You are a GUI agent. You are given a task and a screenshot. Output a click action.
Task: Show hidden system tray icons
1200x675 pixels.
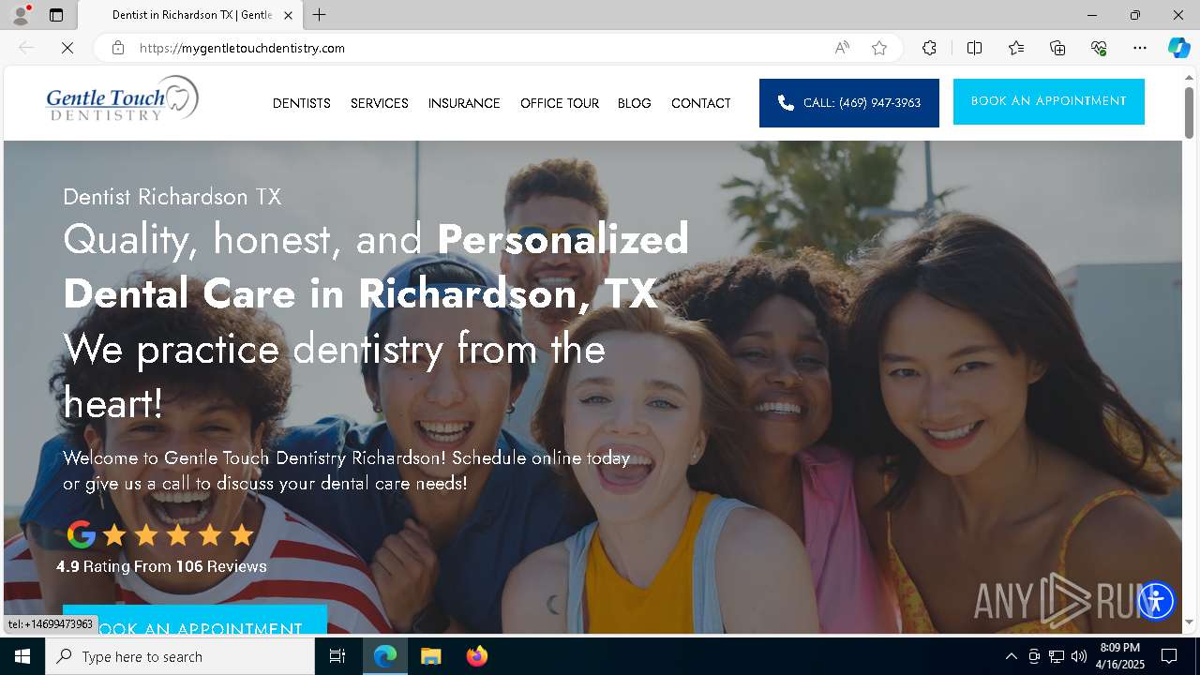[x=1011, y=656]
